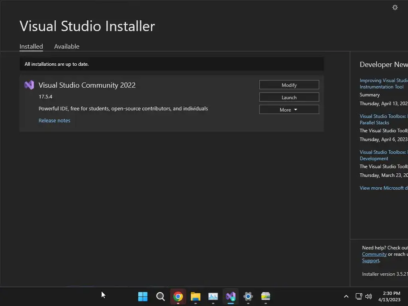Open the Improving Visual Studio Instrumentation Tool article
Image resolution: width=408 pixels, height=306 pixels.
pyautogui.click(x=384, y=84)
